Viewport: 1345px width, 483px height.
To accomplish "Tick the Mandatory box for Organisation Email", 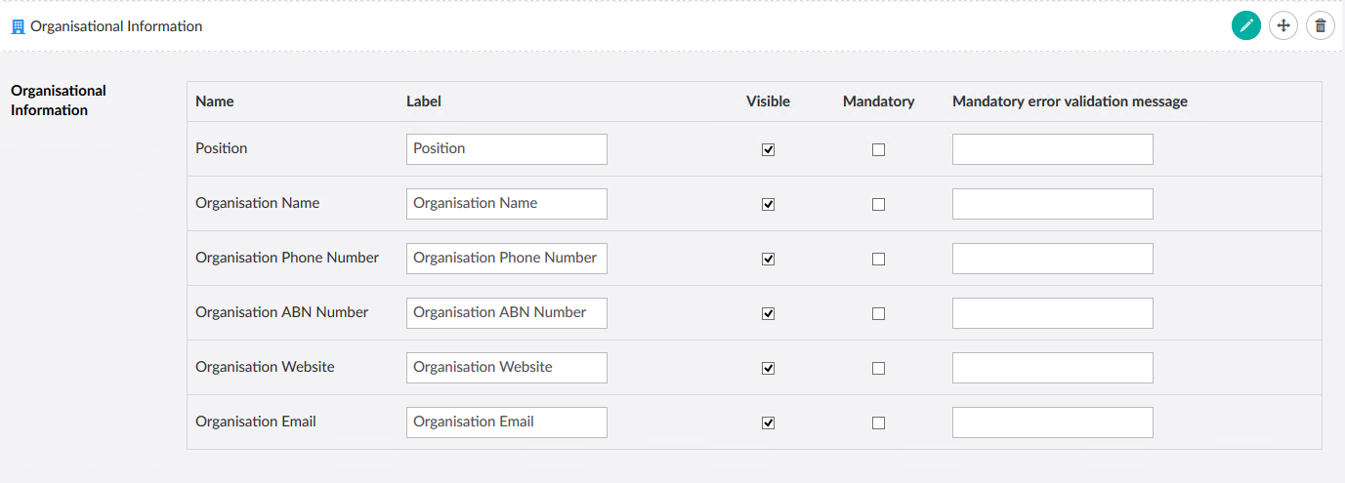I will tap(878, 423).
